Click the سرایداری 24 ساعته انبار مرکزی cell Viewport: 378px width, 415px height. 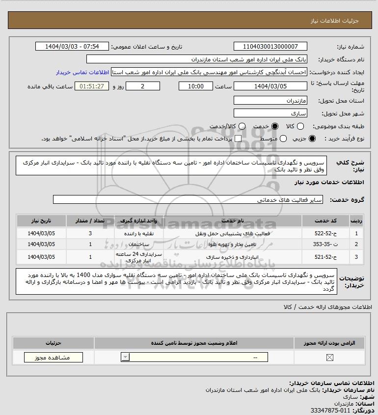point(139,257)
